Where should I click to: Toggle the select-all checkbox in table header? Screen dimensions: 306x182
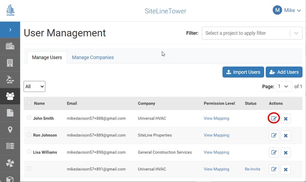click(x=29, y=103)
